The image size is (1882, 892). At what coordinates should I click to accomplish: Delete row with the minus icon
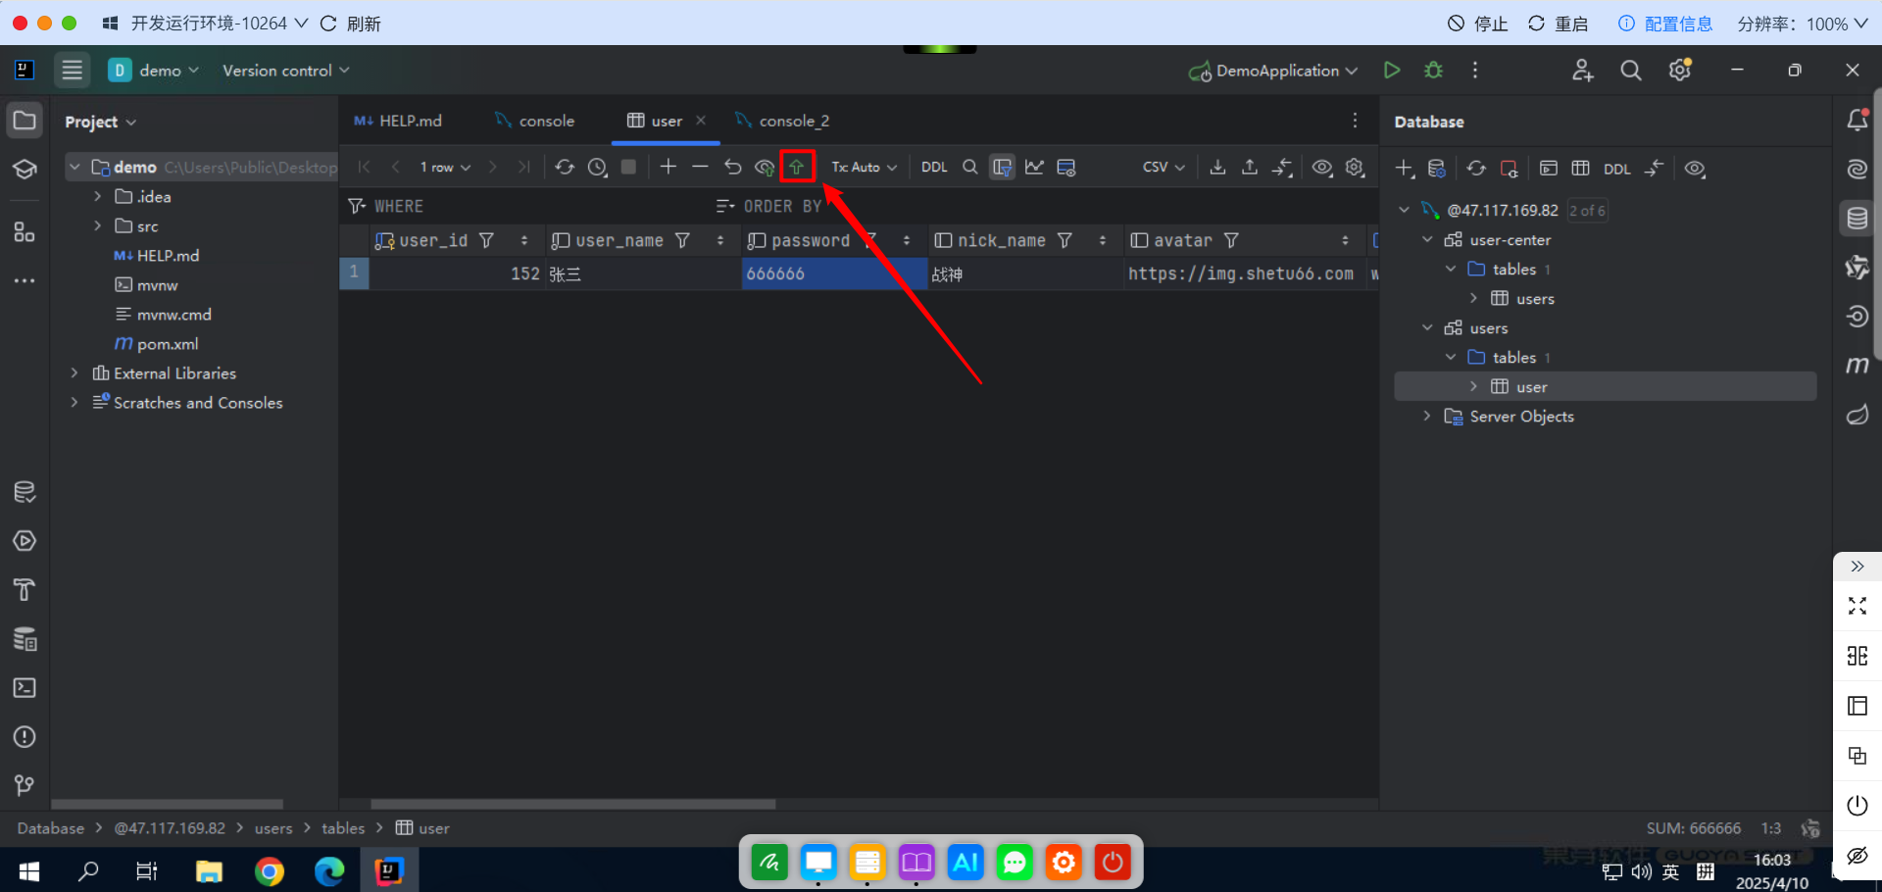700,167
